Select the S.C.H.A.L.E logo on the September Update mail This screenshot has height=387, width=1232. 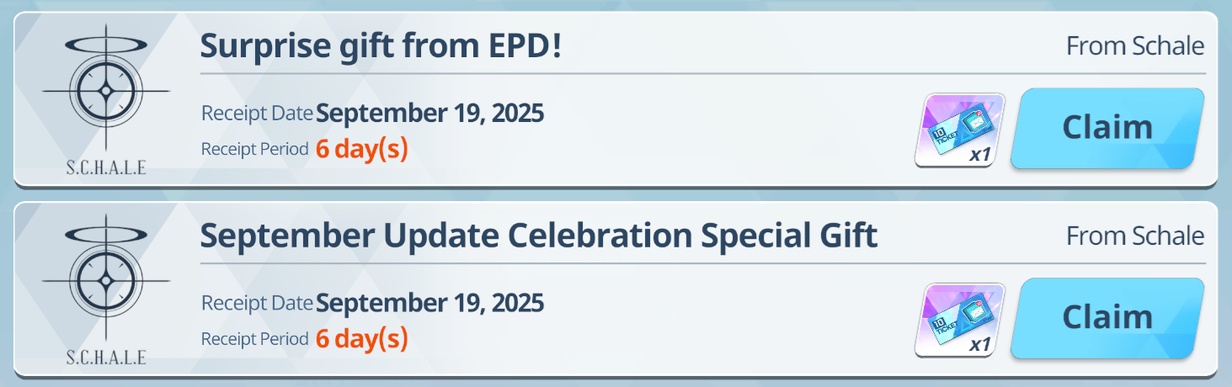(106, 289)
